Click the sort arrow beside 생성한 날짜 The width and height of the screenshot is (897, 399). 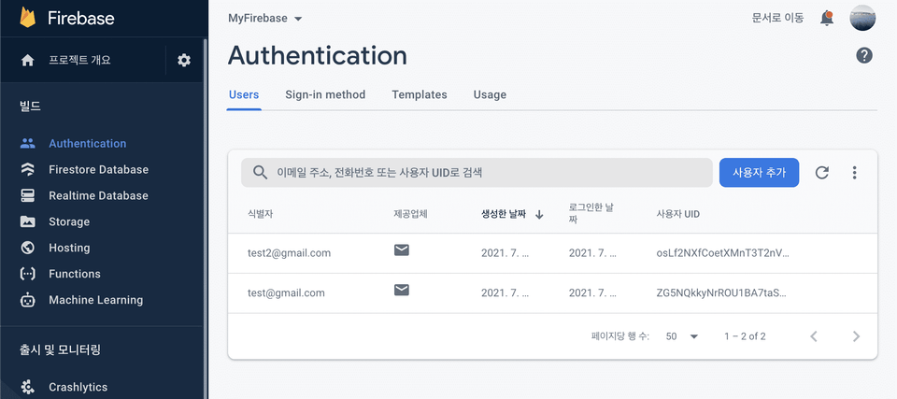coord(539,215)
